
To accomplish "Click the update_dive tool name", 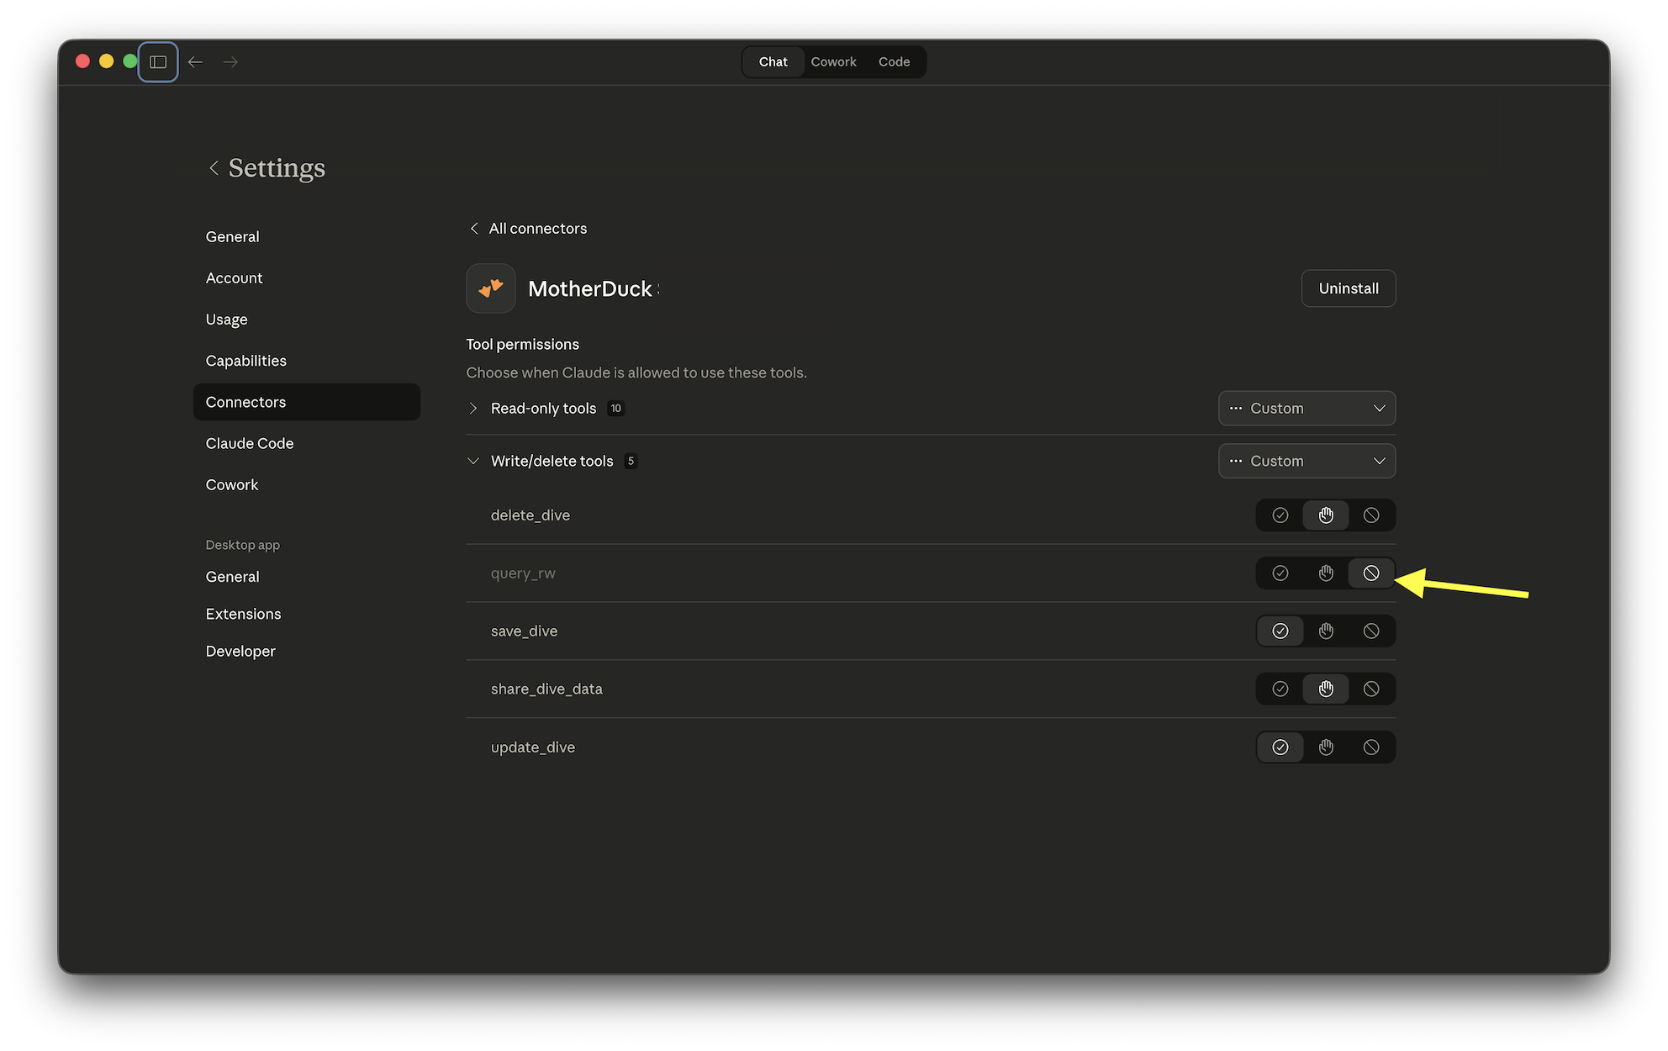I will [533, 747].
